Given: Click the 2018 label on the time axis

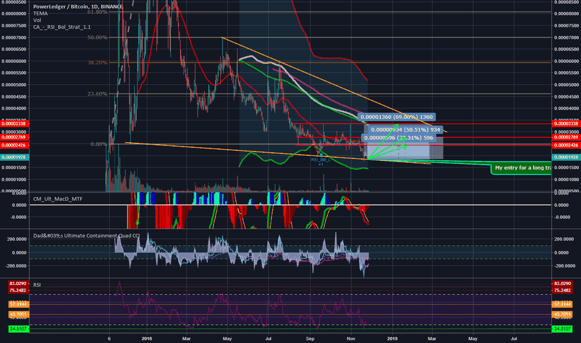Looking at the screenshot, I should [146, 339].
